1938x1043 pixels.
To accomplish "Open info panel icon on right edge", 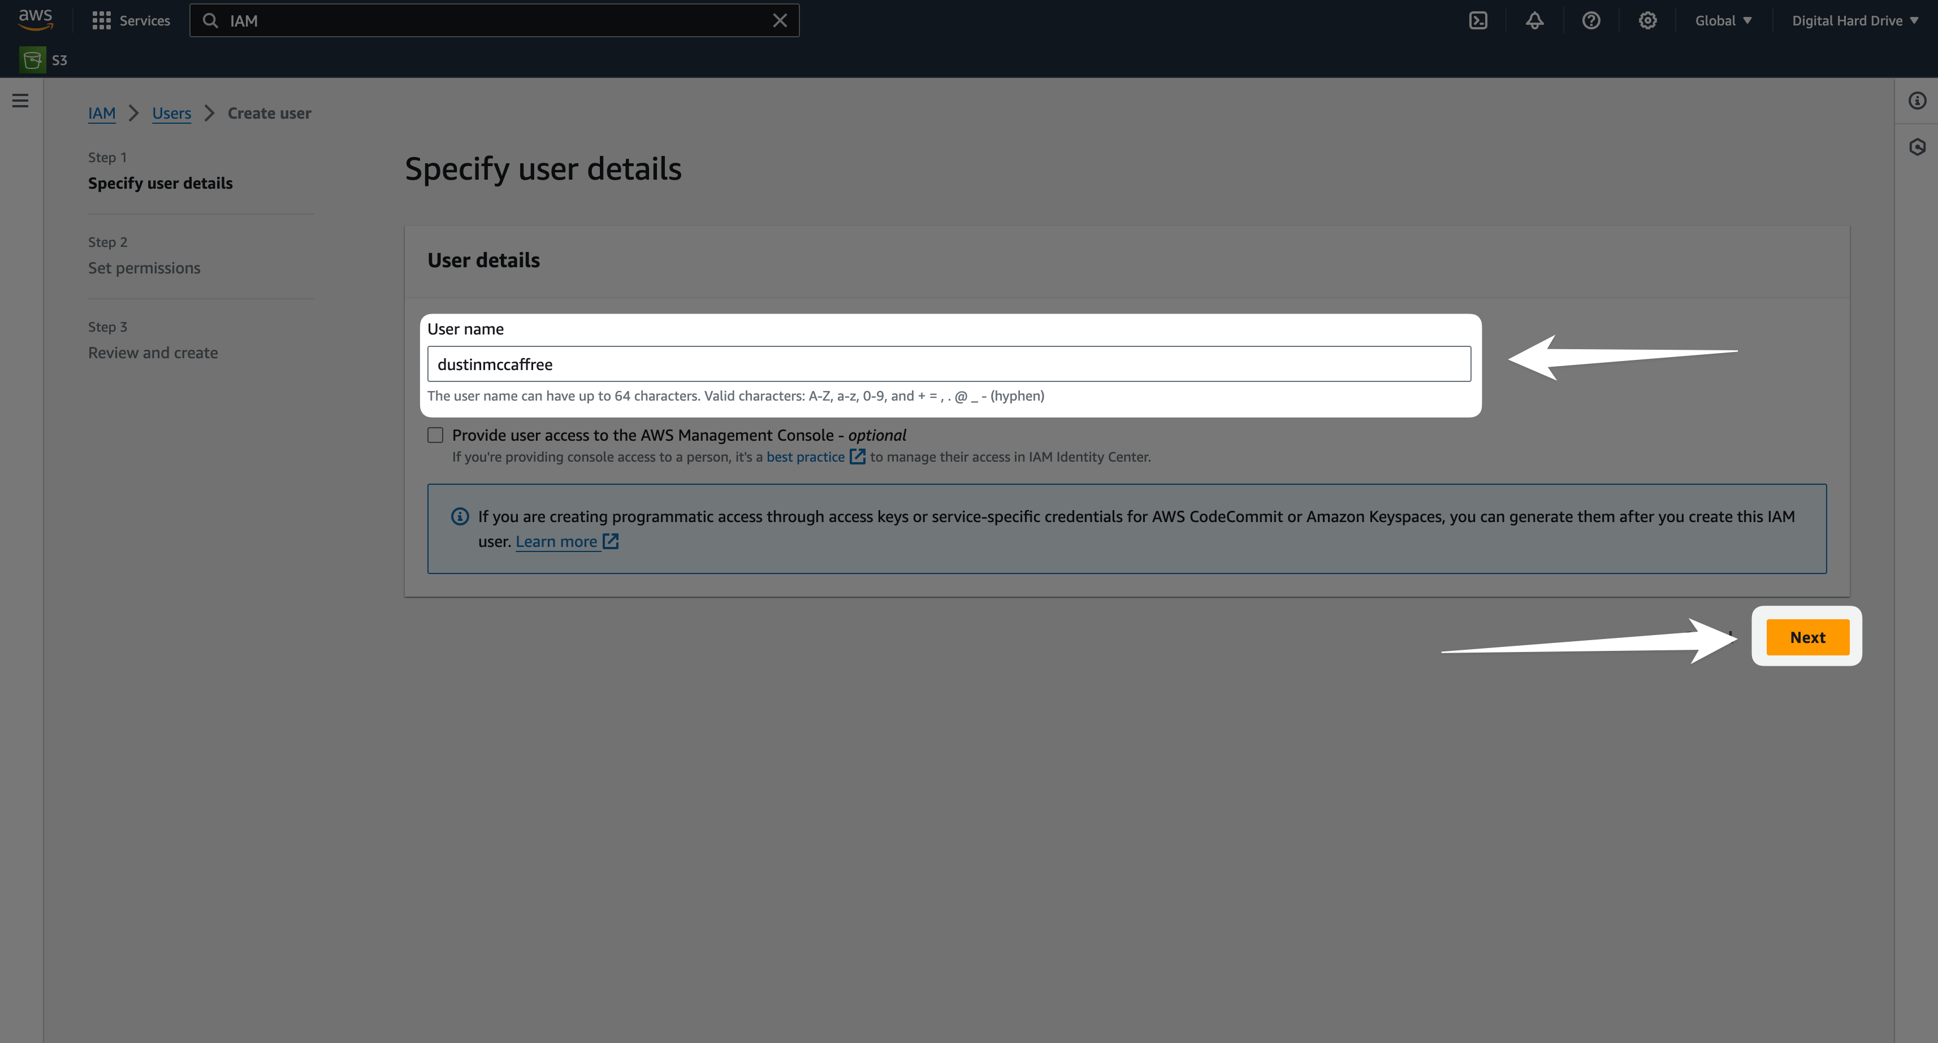I will [1917, 101].
